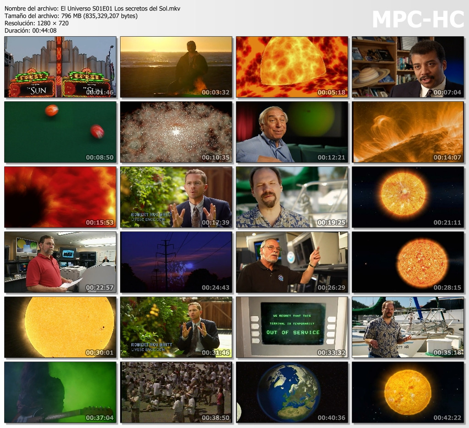469x428 pixels.
Task: Click the 00:40:36 timestamp label
Action: 332,417
